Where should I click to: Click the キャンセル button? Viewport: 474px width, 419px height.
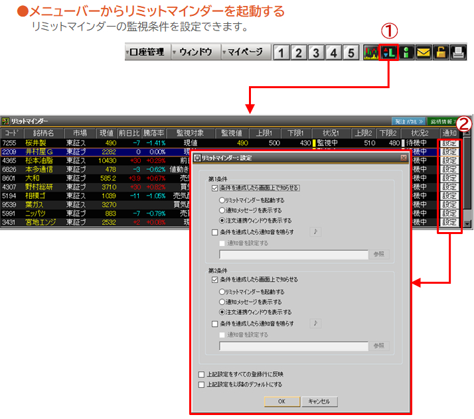coord(319,402)
